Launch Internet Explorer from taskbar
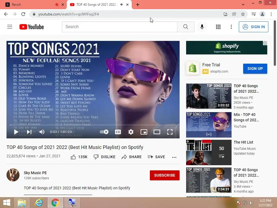This screenshot has width=277, height=208. point(39,203)
